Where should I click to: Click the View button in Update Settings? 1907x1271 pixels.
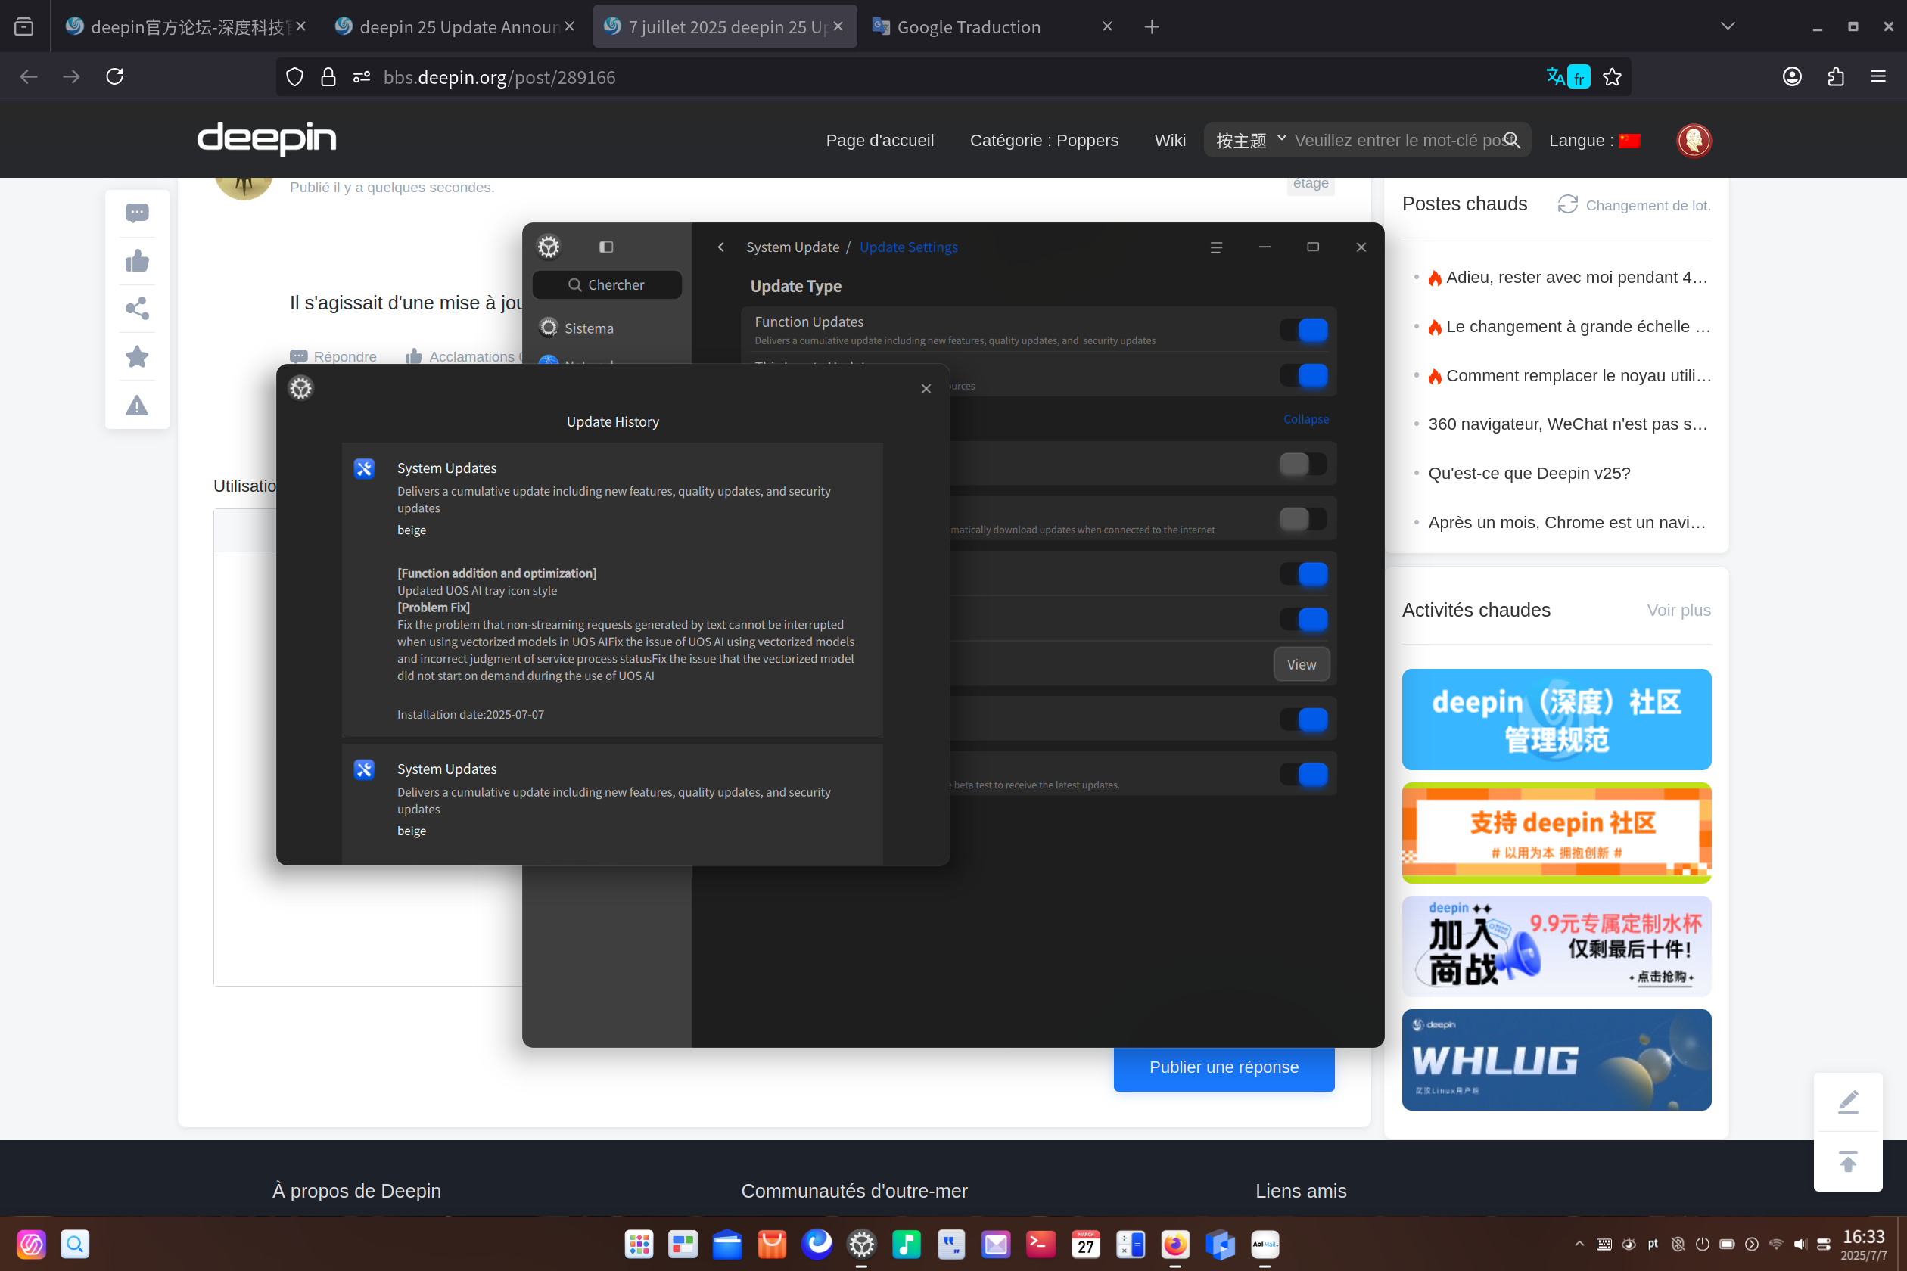click(1301, 665)
